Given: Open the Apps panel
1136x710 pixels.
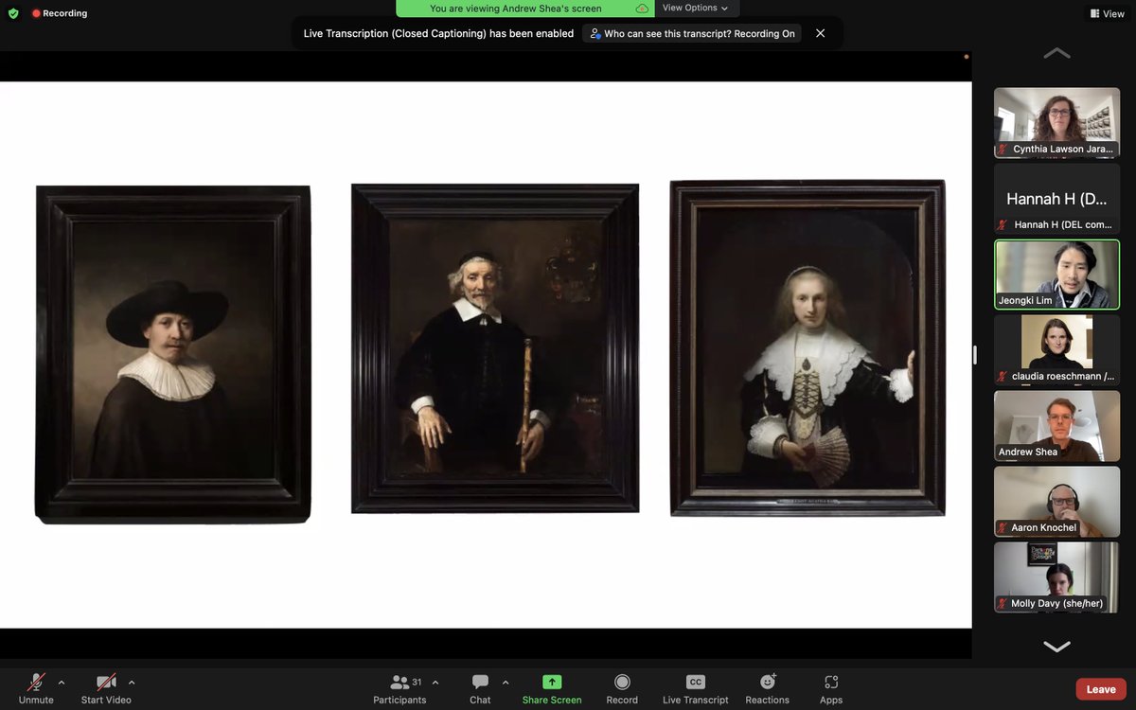Looking at the screenshot, I should tap(831, 688).
